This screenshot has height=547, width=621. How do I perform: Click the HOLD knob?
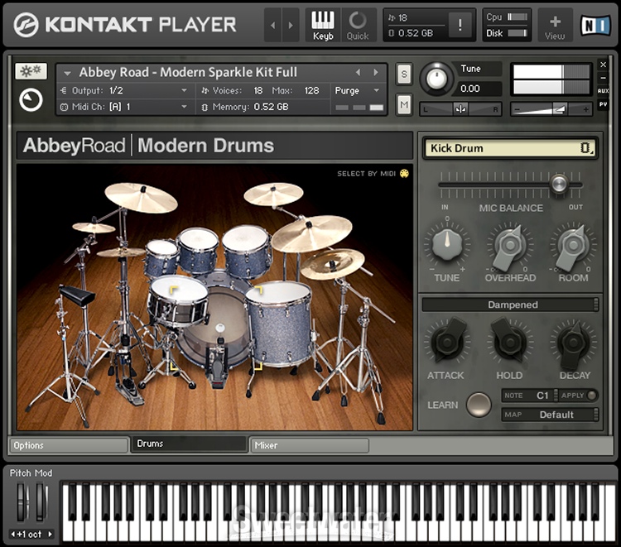[x=509, y=342]
